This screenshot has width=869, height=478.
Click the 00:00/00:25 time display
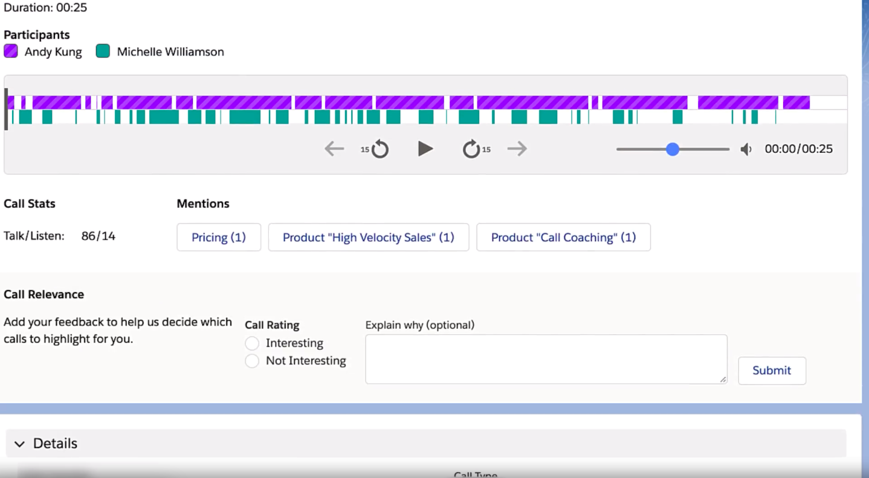pos(798,149)
